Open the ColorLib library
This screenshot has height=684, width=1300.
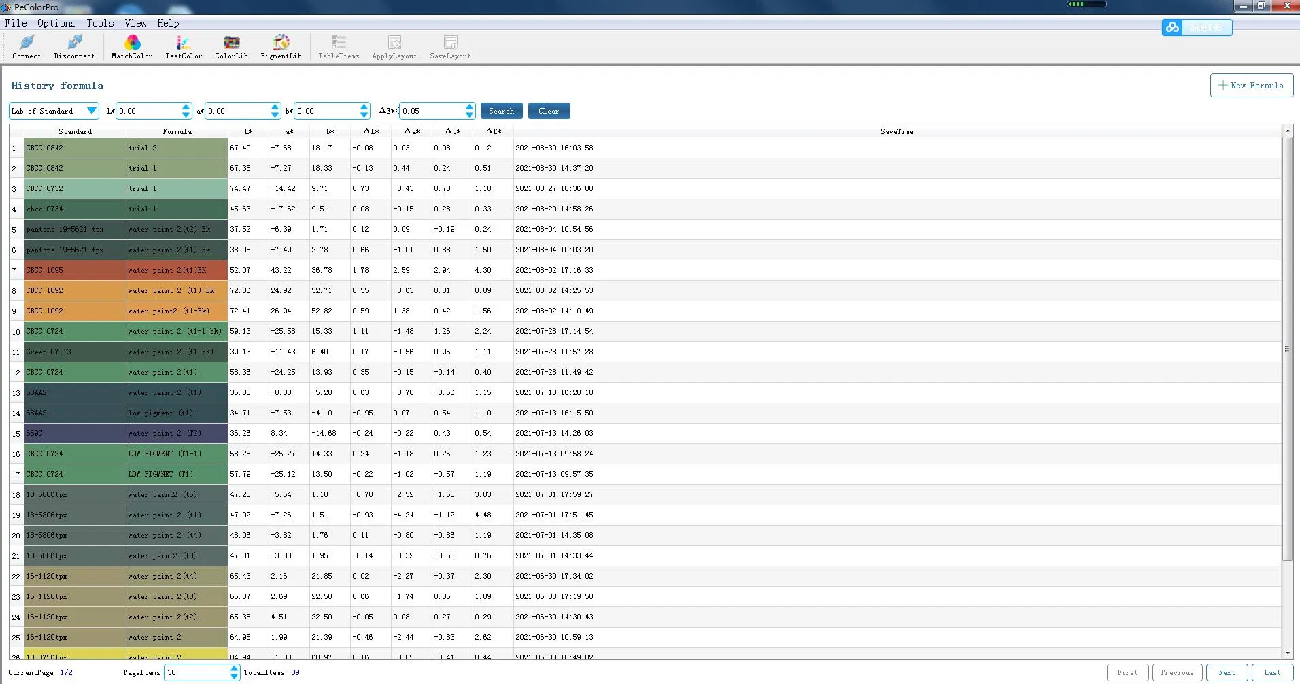tap(231, 46)
